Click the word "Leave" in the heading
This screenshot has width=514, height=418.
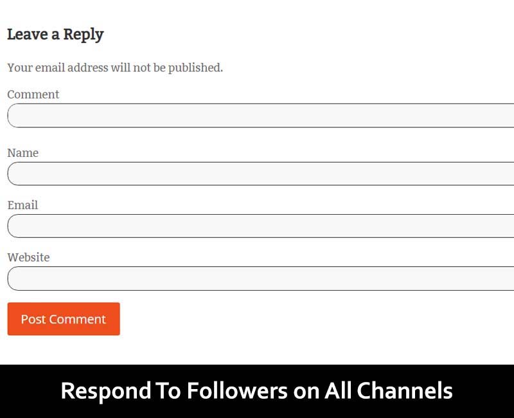(x=28, y=35)
